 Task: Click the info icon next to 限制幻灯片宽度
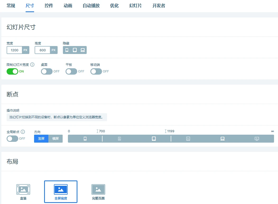click(x=32, y=65)
